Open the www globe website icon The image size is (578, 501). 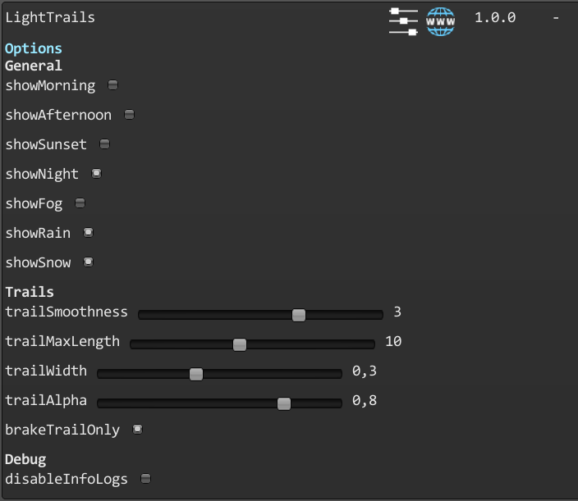(x=441, y=21)
